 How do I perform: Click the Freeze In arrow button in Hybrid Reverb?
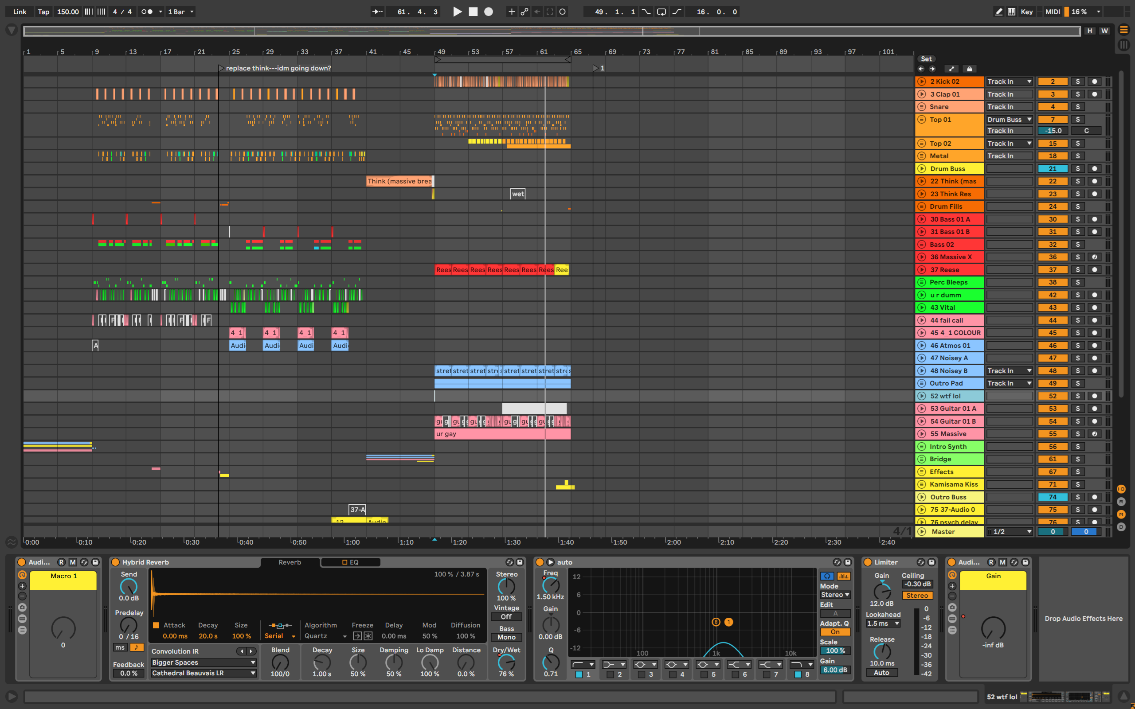[x=357, y=636]
